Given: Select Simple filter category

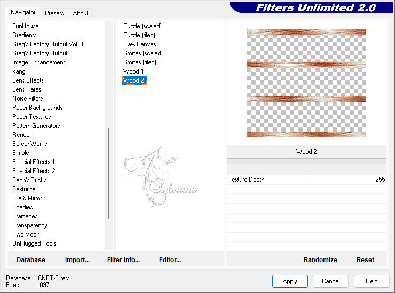Looking at the screenshot, I should (x=21, y=153).
